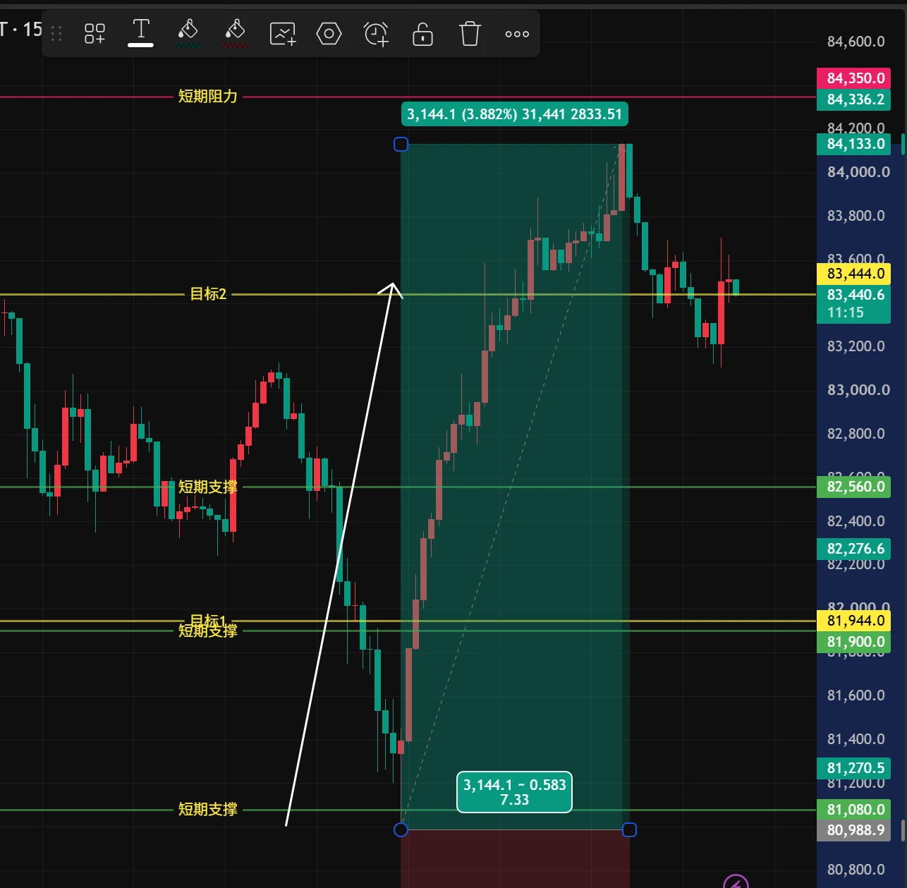Select the 目标2 horizontal line label

click(208, 294)
